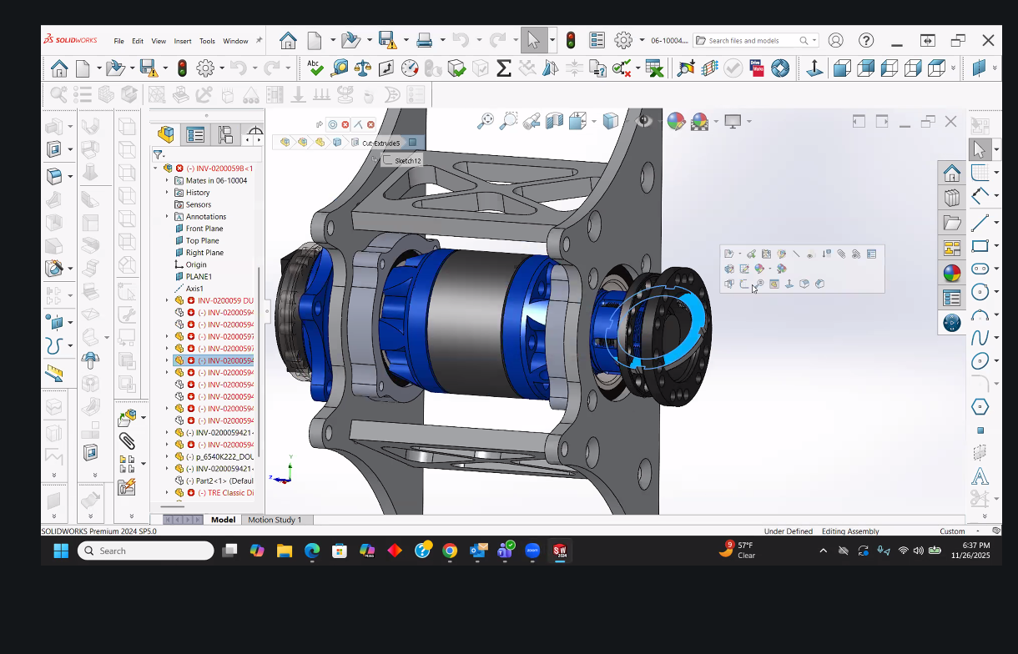The height and width of the screenshot is (654, 1018).
Task: Switch to the PropertyManager tab
Action: pyautogui.click(x=195, y=134)
